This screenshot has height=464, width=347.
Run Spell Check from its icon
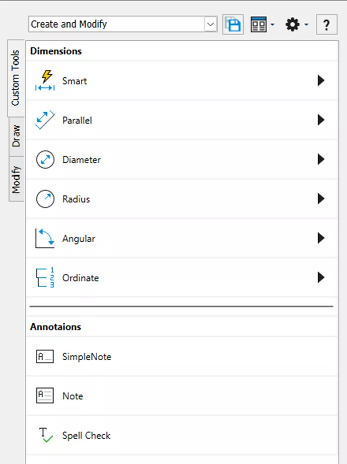click(x=45, y=435)
